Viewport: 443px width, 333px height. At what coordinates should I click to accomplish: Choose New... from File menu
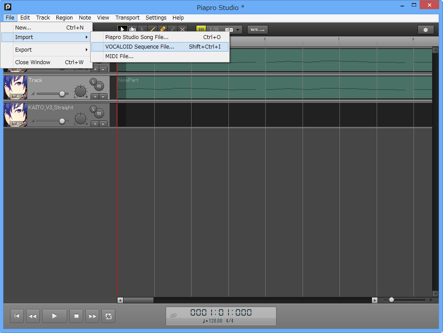[47, 27]
